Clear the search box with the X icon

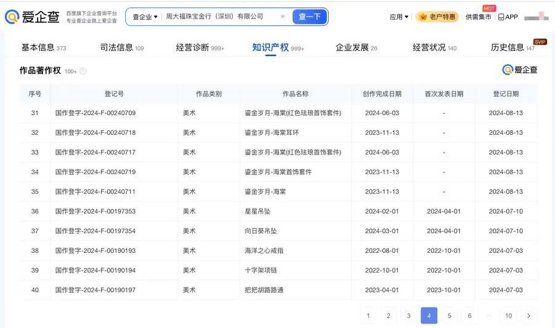[282, 17]
